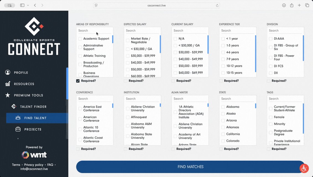Check the Female tag
Image resolution: width=313 pixels, height=177 pixels.
(271, 117)
